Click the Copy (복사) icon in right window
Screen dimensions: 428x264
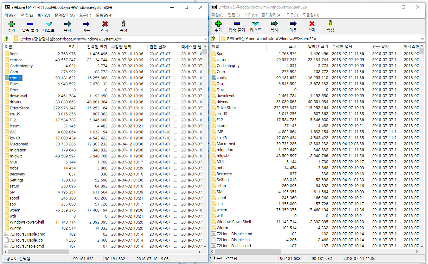(274, 24)
